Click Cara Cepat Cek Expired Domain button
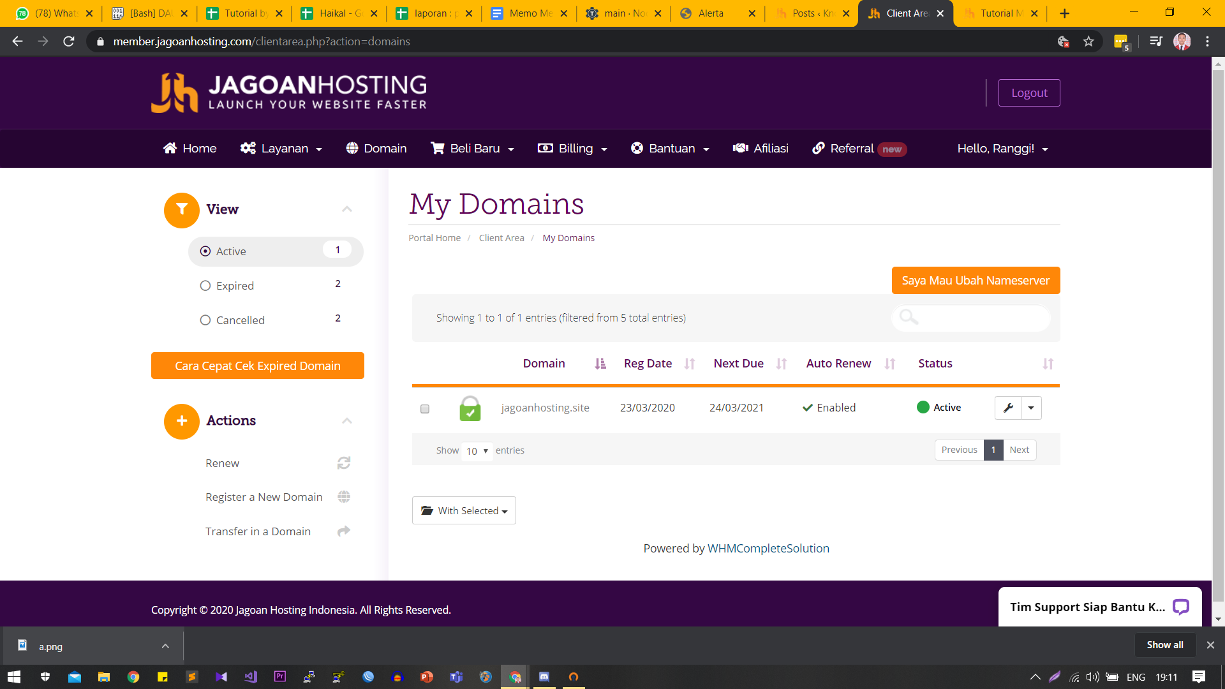 258,366
